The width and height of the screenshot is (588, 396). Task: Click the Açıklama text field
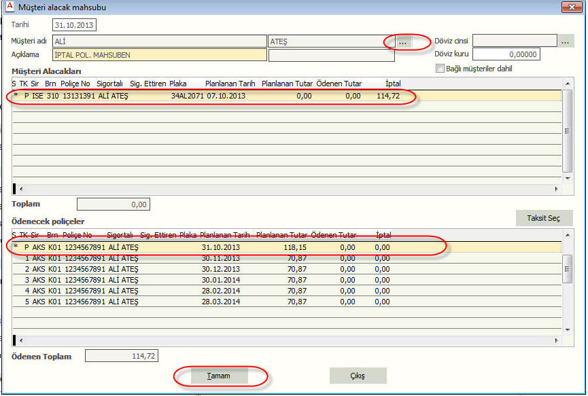(159, 55)
